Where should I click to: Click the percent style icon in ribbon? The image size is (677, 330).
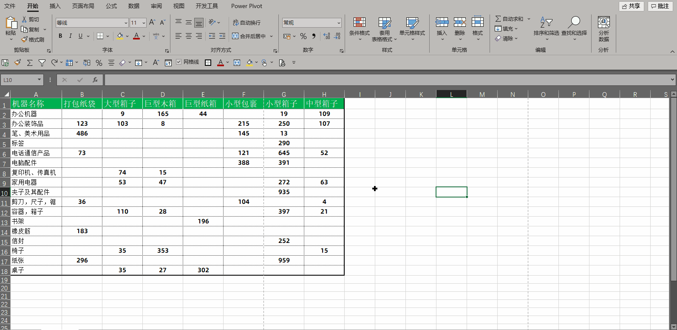[303, 37]
